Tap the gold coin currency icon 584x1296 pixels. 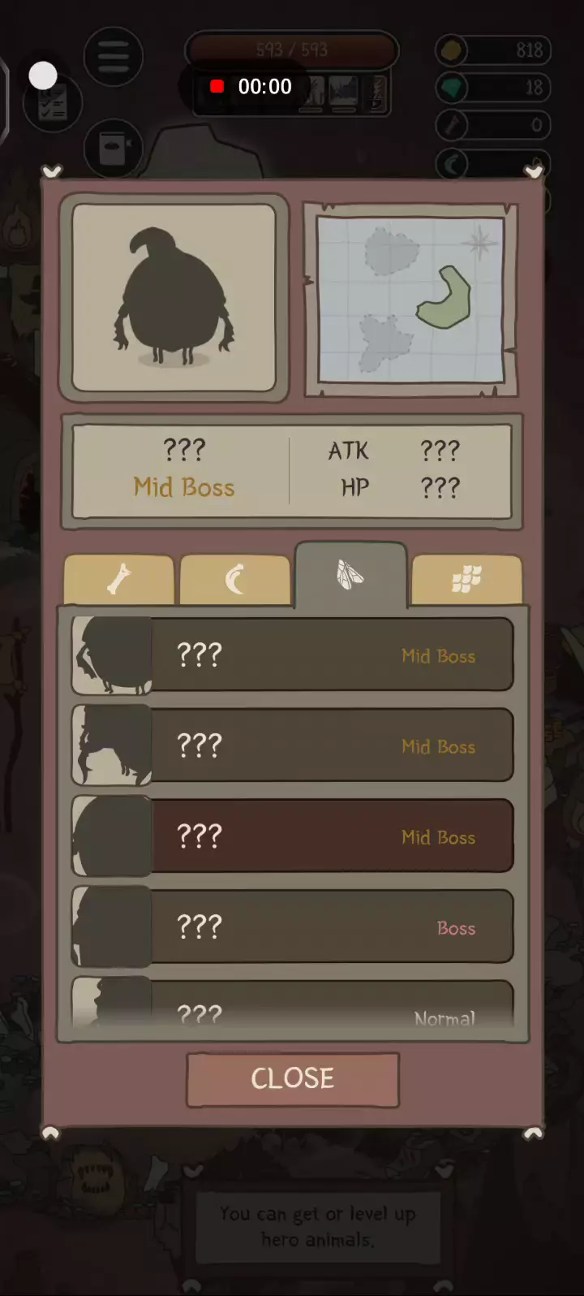tap(452, 50)
